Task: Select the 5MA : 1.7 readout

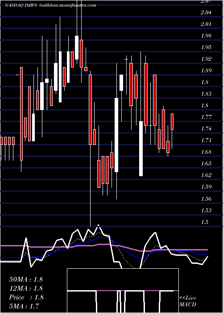Action: [24, 306]
